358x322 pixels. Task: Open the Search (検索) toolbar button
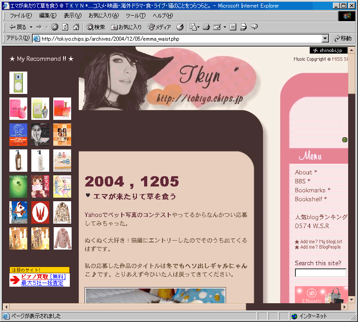click(96, 27)
